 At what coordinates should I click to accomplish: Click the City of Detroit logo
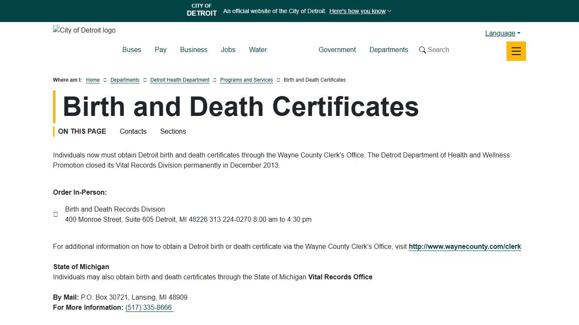point(84,30)
